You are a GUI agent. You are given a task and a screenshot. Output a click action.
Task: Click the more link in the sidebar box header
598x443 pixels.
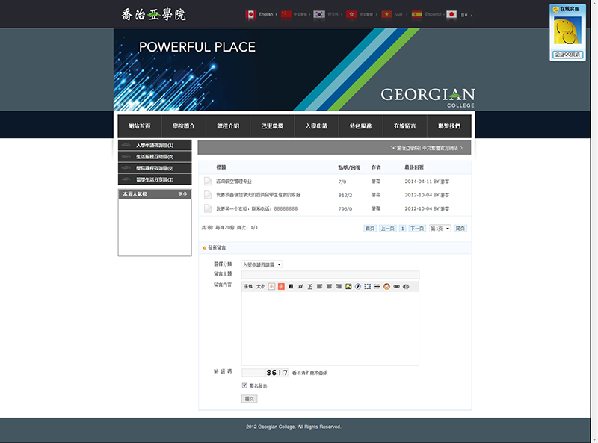[182, 194]
